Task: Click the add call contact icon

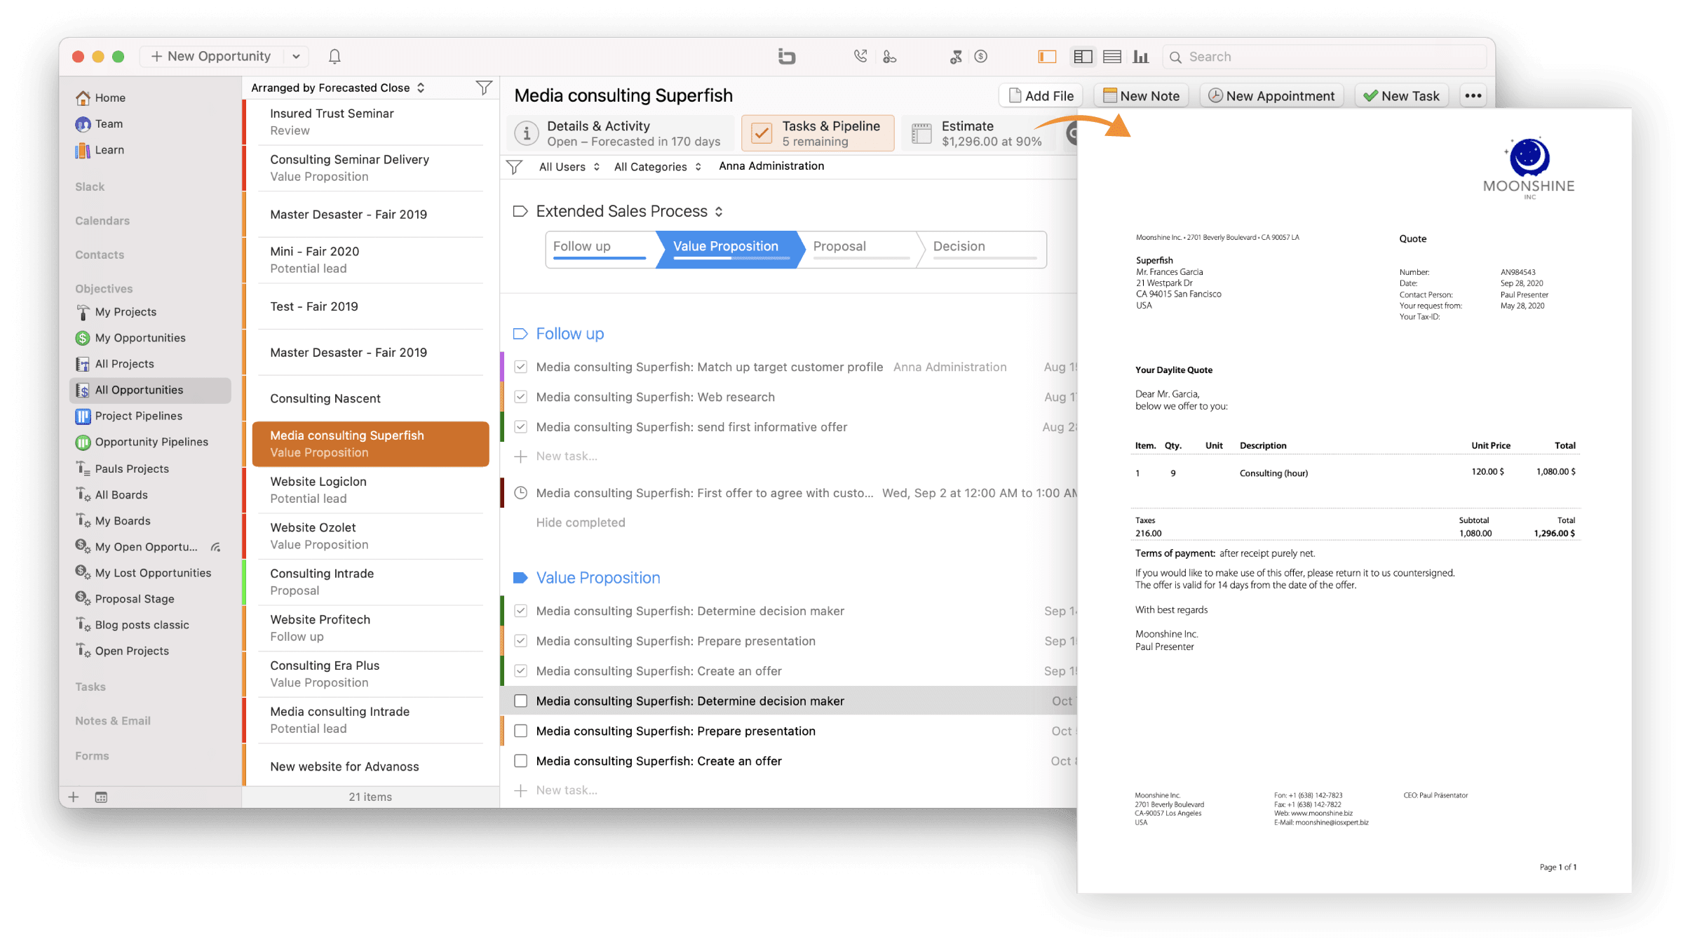Action: tap(889, 56)
